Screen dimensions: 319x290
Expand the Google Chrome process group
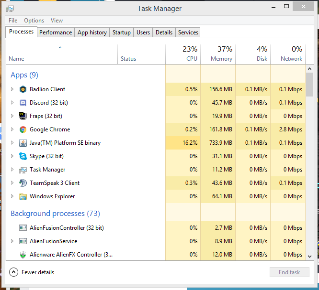point(12,129)
